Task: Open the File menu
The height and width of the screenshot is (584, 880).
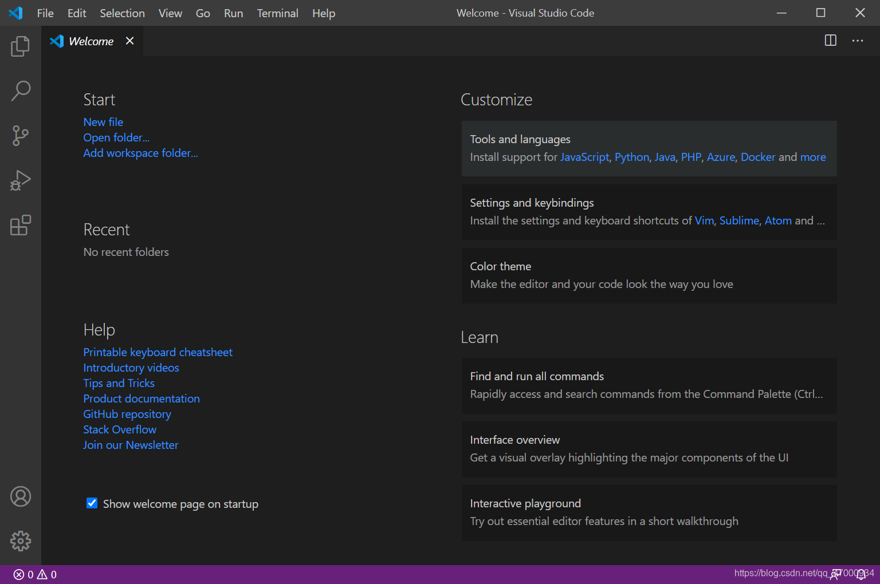Action: [x=45, y=13]
